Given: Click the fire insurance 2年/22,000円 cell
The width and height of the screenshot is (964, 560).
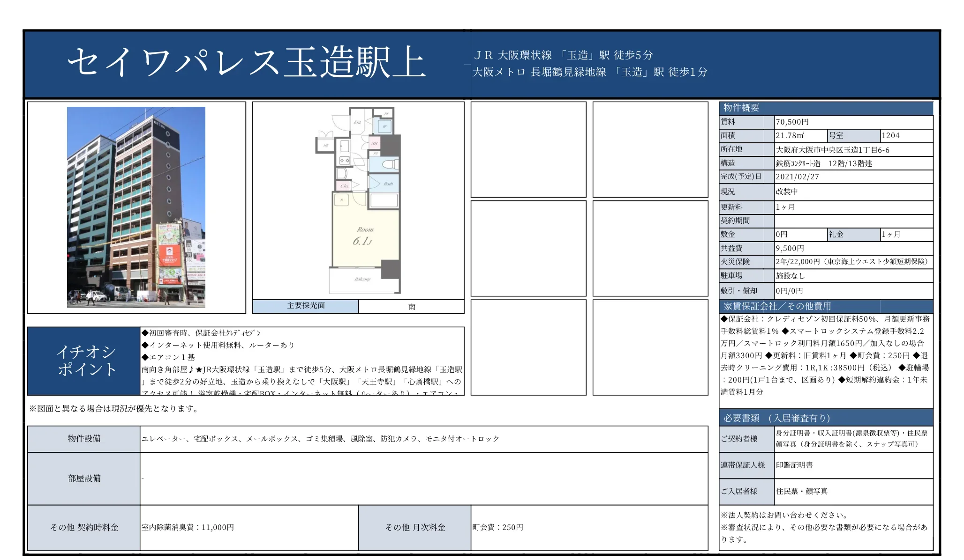Looking at the screenshot, I should click(853, 262).
